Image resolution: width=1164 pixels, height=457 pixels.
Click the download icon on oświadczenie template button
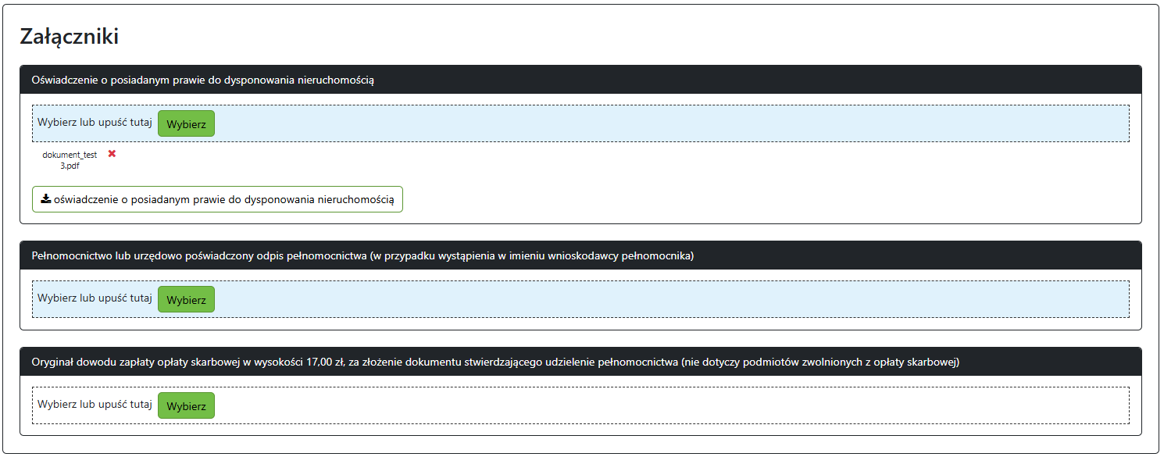(x=45, y=199)
